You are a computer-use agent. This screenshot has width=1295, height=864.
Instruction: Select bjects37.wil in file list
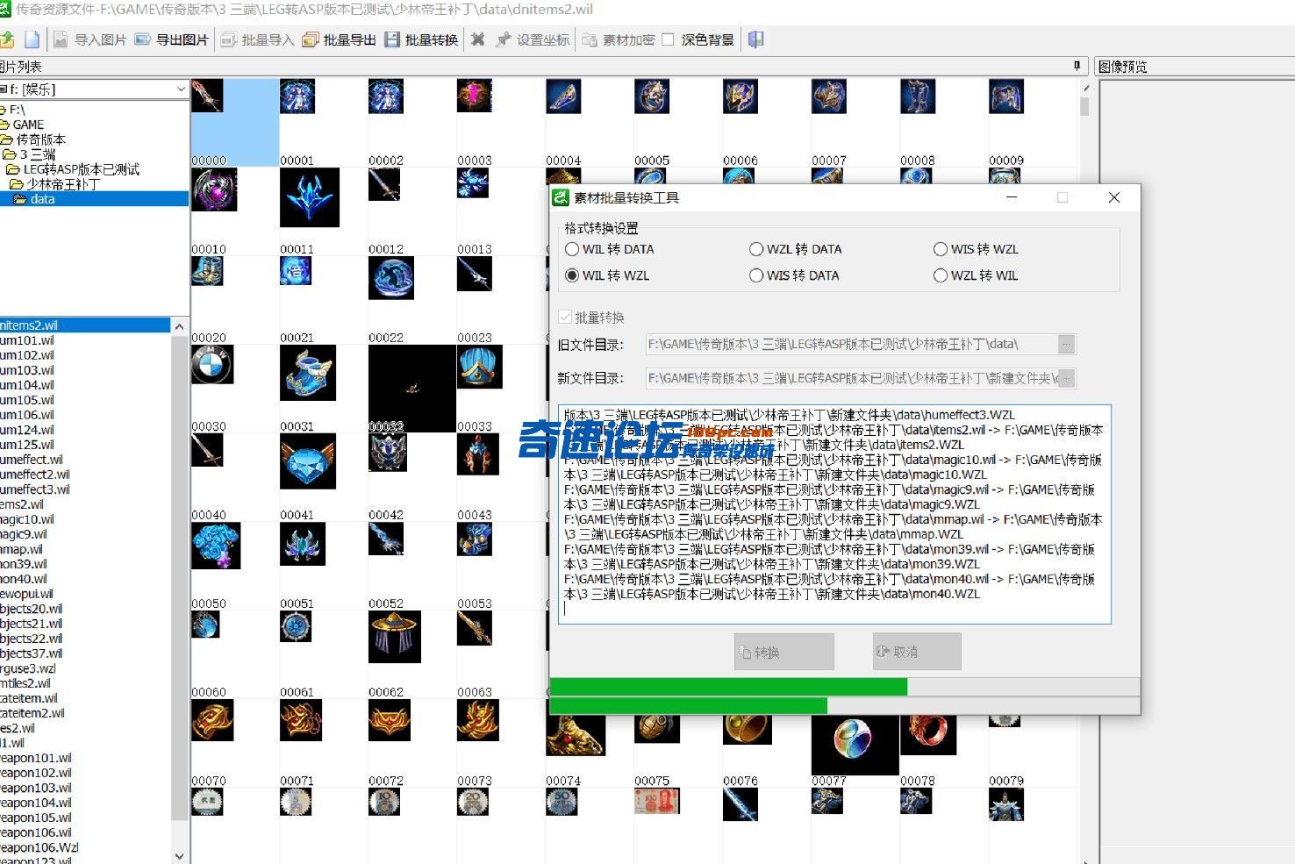(32, 653)
